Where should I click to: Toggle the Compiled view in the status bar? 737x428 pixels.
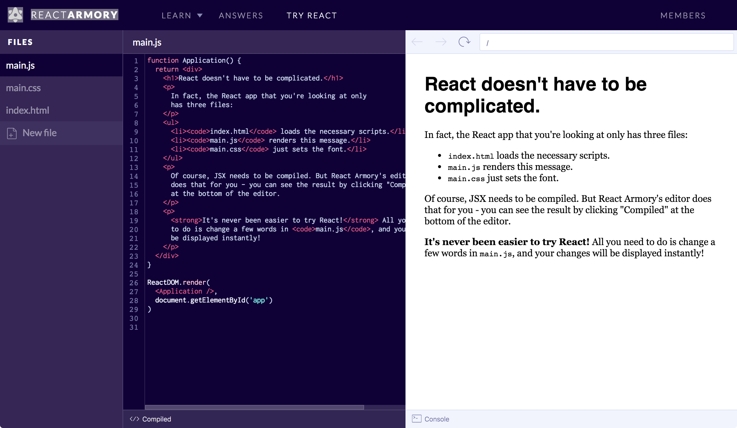pos(157,419)
